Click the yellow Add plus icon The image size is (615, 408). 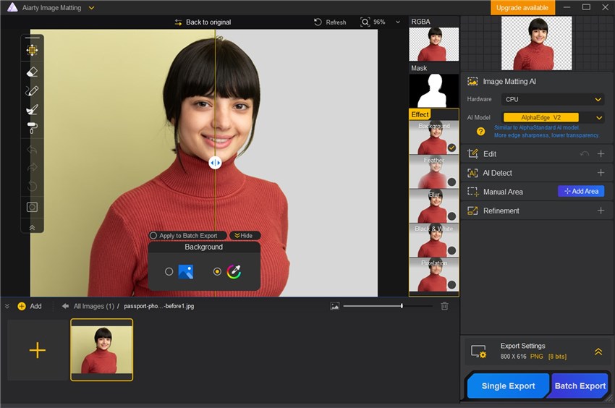(x=22, y=306)
